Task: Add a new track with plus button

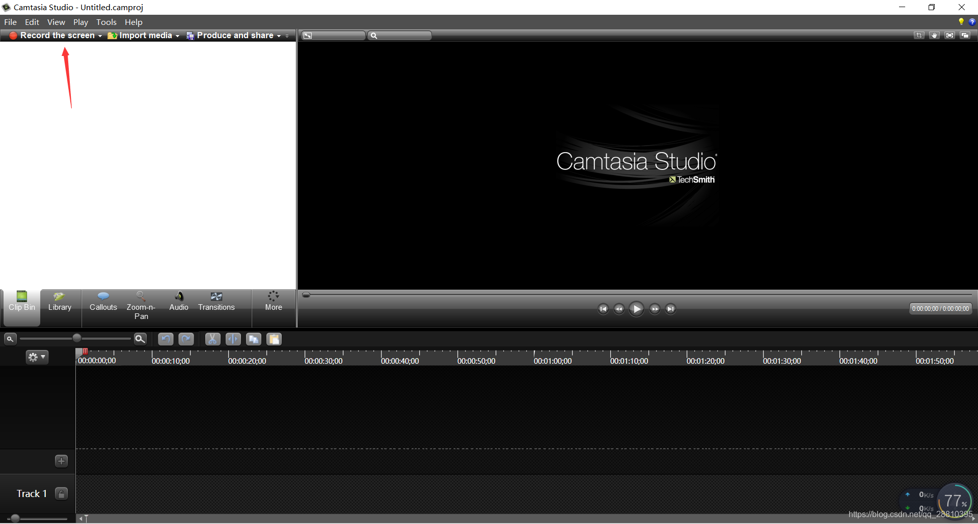Action: (61, 461)
